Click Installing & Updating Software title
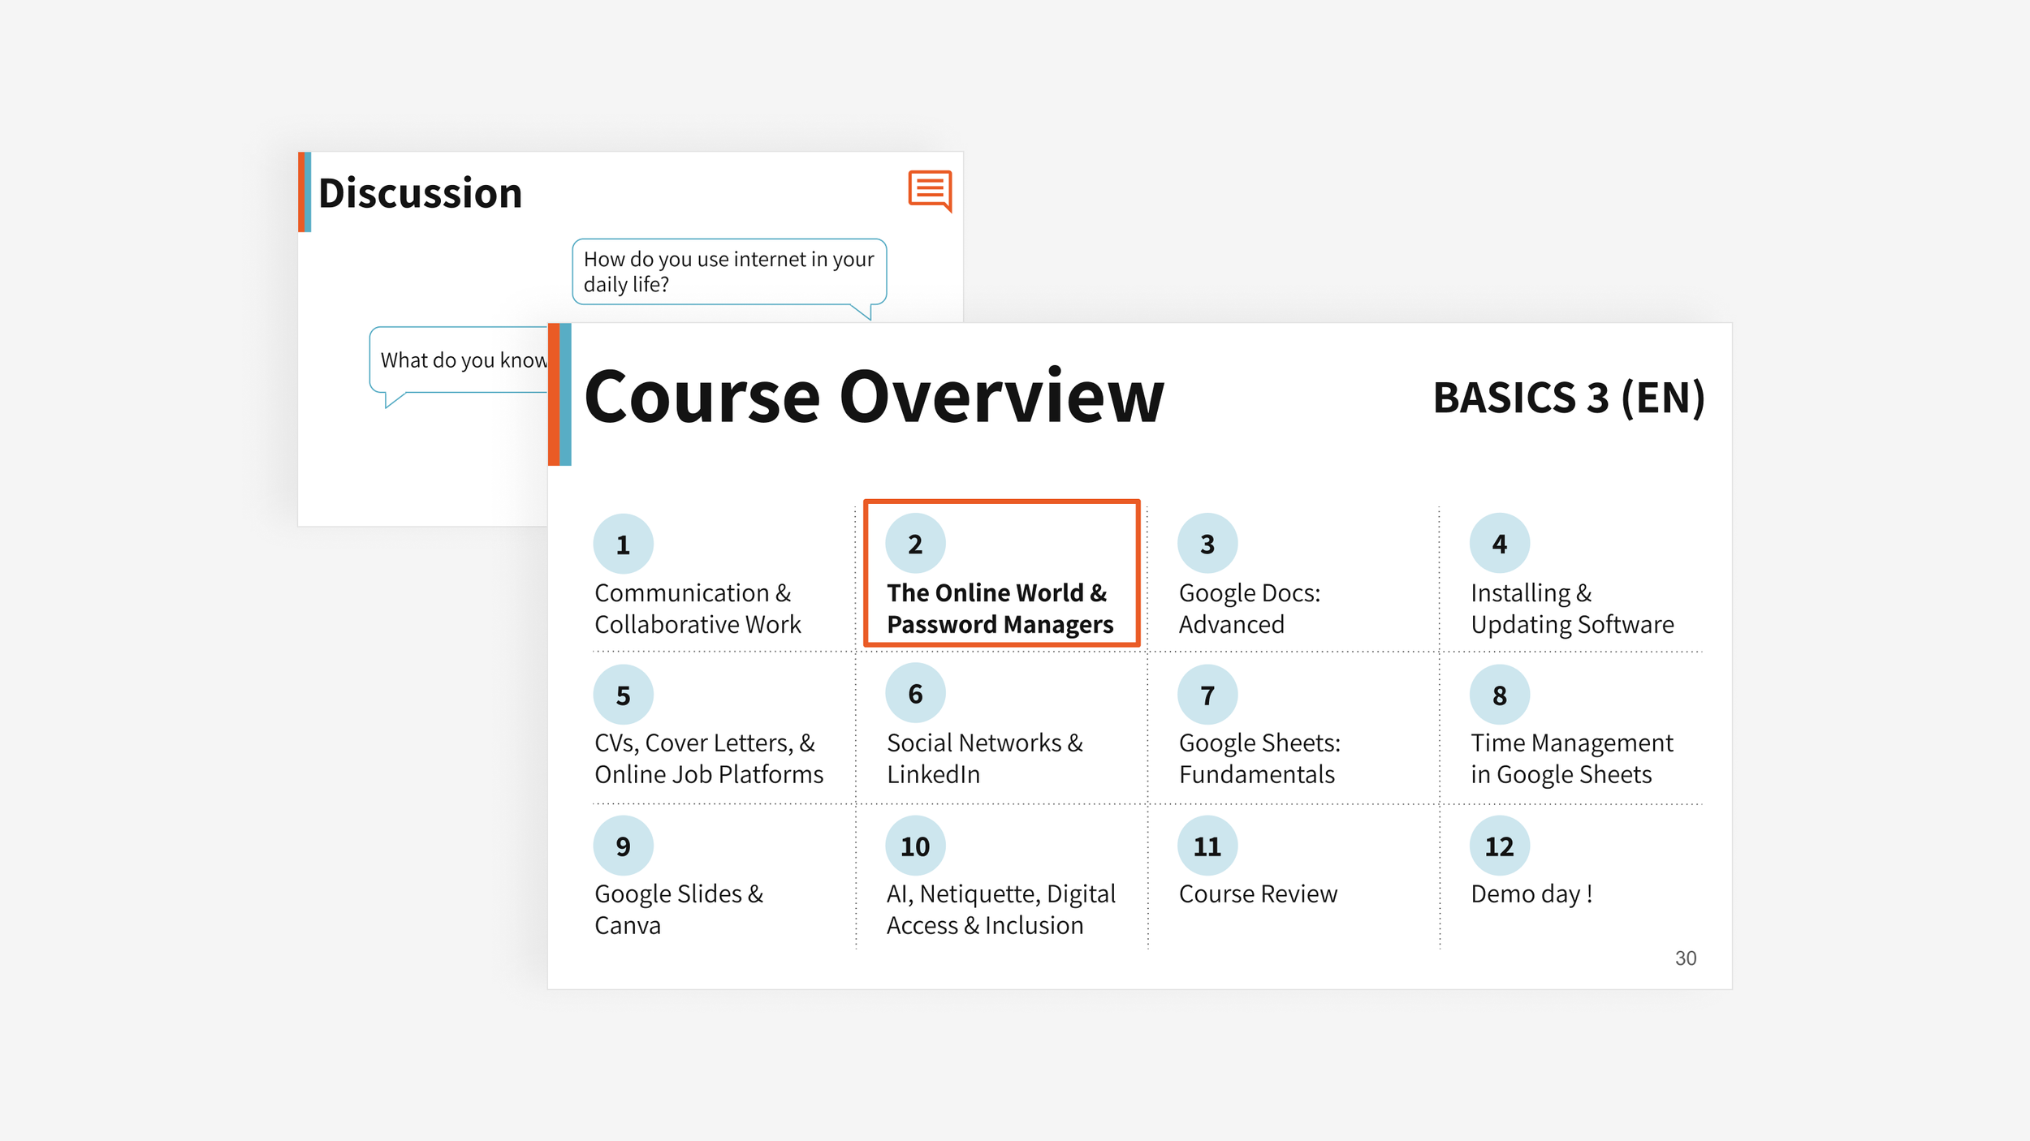This screenshot has height=1141, width=2030. pyautogui.click(x=1571, y=609)
